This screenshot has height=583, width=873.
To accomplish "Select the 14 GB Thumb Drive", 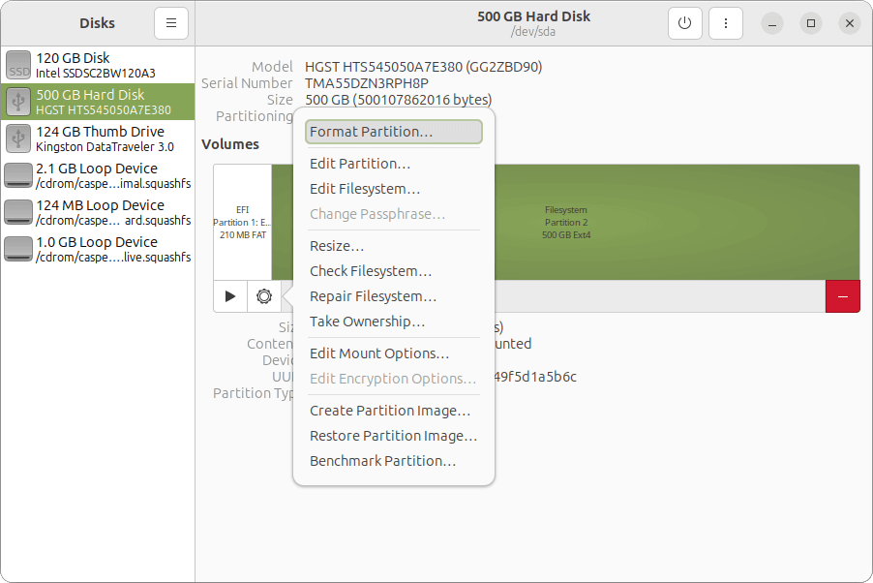I will point(97,138).
